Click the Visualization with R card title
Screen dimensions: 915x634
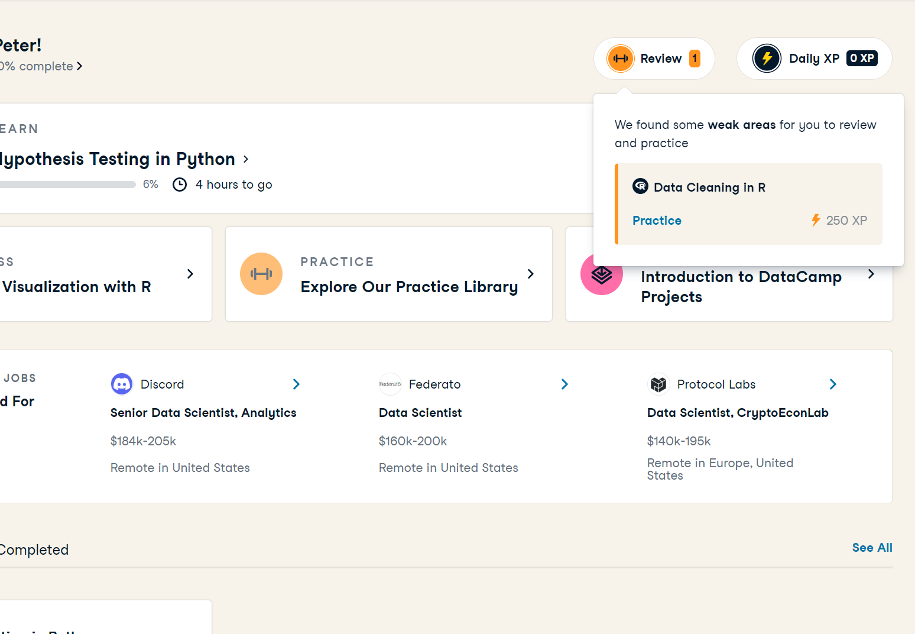(76, 287)
